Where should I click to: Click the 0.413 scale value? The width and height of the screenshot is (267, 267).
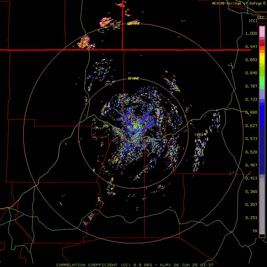click(x=251, y=178)
